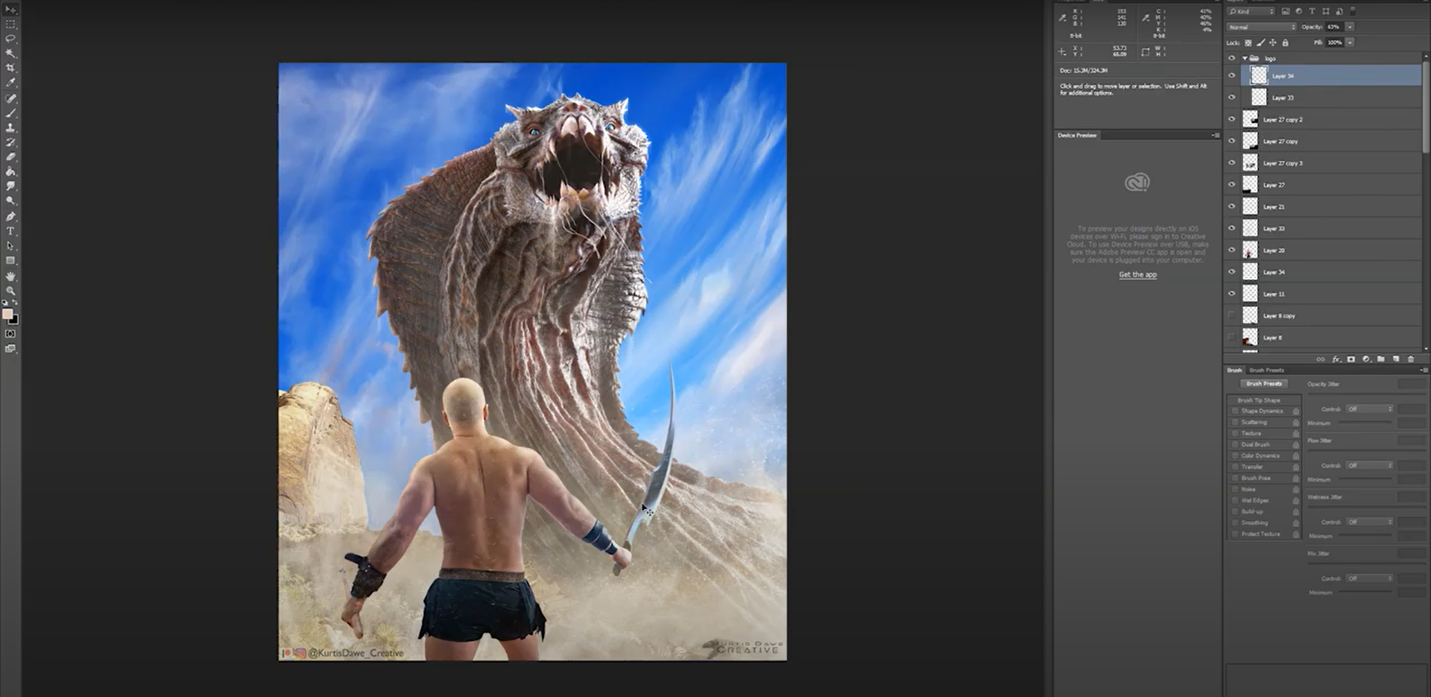This screenshot has height=697, width=1431.
Task: Switch to the Brush tab
Action: click(1235, 370)
